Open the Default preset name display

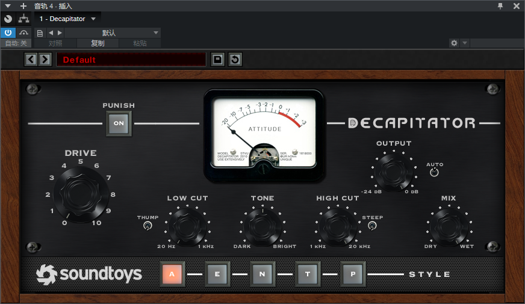pyautogui.click(x=131, y=60)
